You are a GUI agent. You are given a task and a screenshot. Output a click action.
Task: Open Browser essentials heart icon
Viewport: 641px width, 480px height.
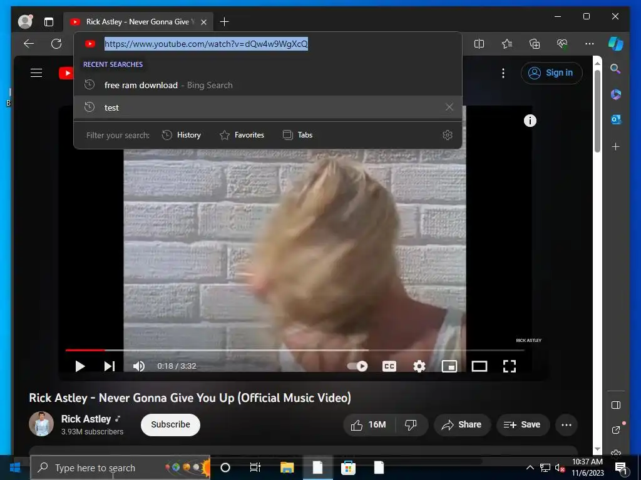(562, 44)
